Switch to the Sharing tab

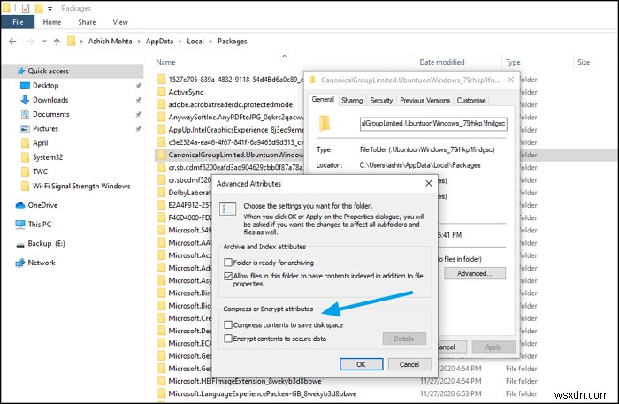click(x=352, y=100)
